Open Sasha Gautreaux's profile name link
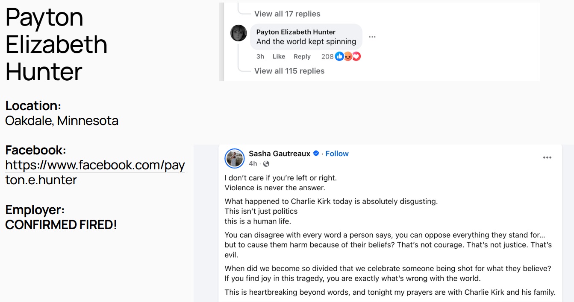 pyautogui.click(x=280, y=154)
